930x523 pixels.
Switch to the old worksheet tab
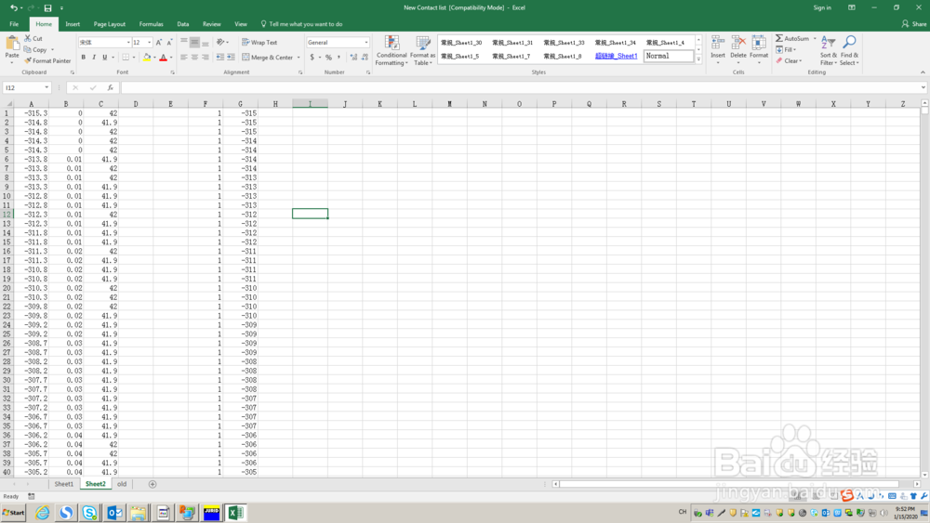(122, 484)
